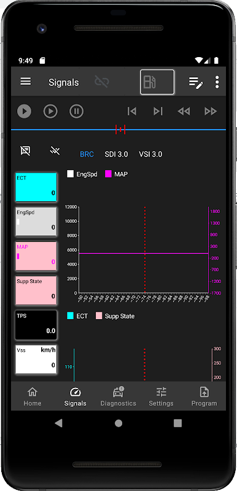Tap the outlined play button
This screenshot has width=237, height=491.
click(50, 111)
